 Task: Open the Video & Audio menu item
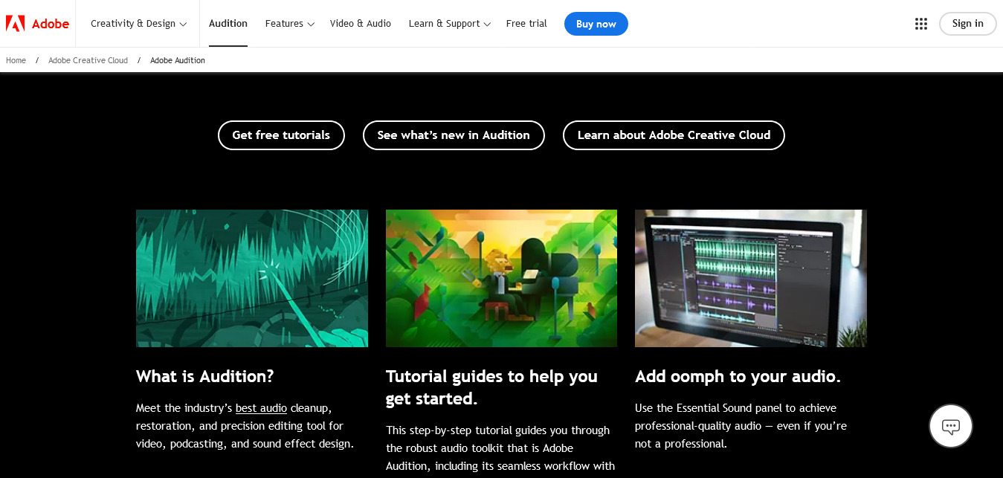click(361, 24)
